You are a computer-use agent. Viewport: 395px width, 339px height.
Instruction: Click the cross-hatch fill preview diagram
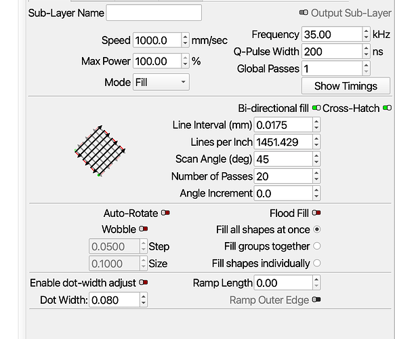click(x=100, y=151)
